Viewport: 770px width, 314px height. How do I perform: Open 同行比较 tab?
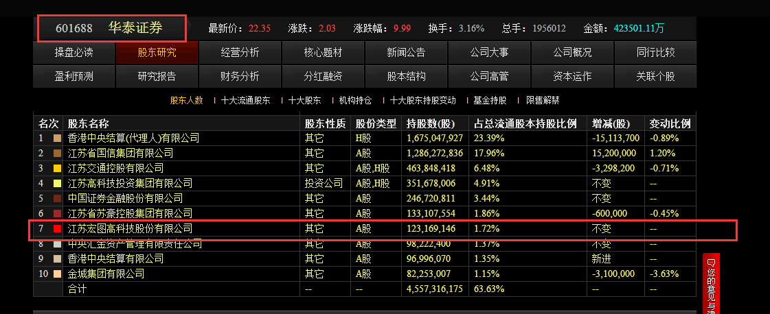tap(655, 52)
